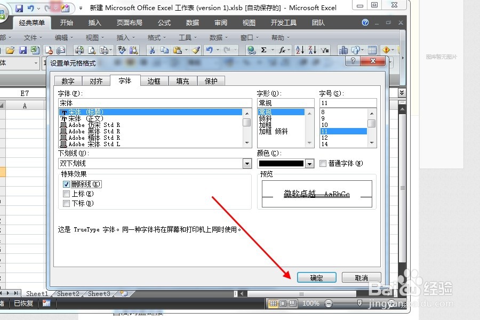The image size is (480, 320).
Task: Switch to the 数字 tab in the dialog
Action: pos(68,81)
